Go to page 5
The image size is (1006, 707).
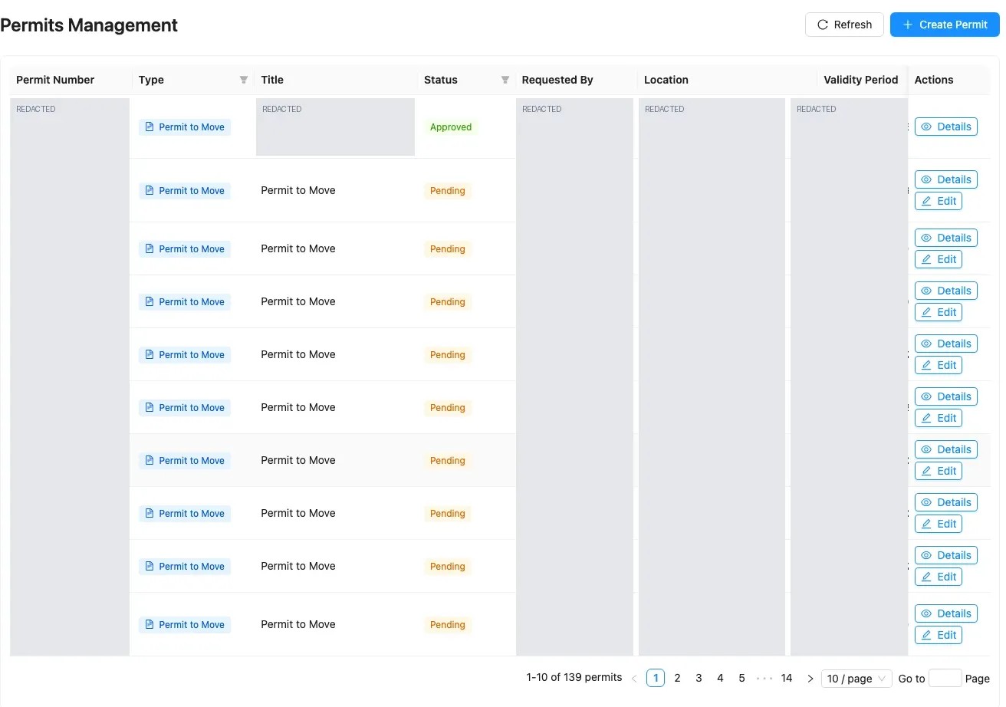point(741,678)
